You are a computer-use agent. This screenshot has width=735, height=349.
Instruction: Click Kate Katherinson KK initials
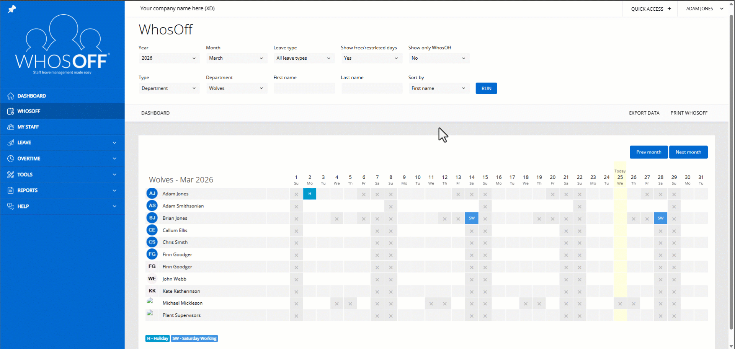152,291
